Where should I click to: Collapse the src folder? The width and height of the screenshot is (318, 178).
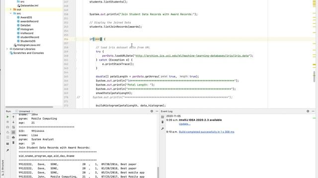[11, 13]
